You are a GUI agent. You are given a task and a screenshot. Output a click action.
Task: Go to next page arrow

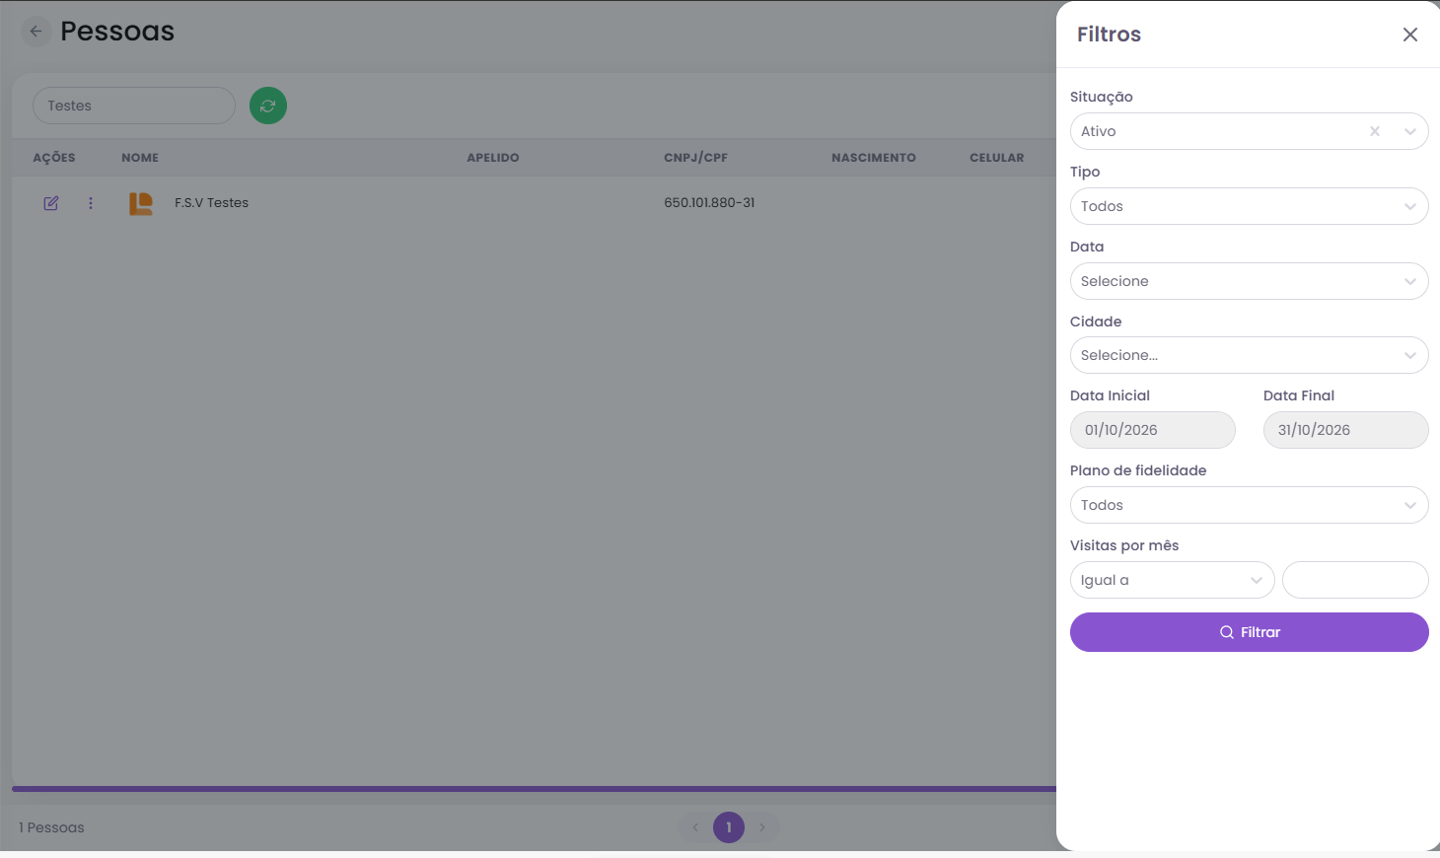tap(762, 827)
